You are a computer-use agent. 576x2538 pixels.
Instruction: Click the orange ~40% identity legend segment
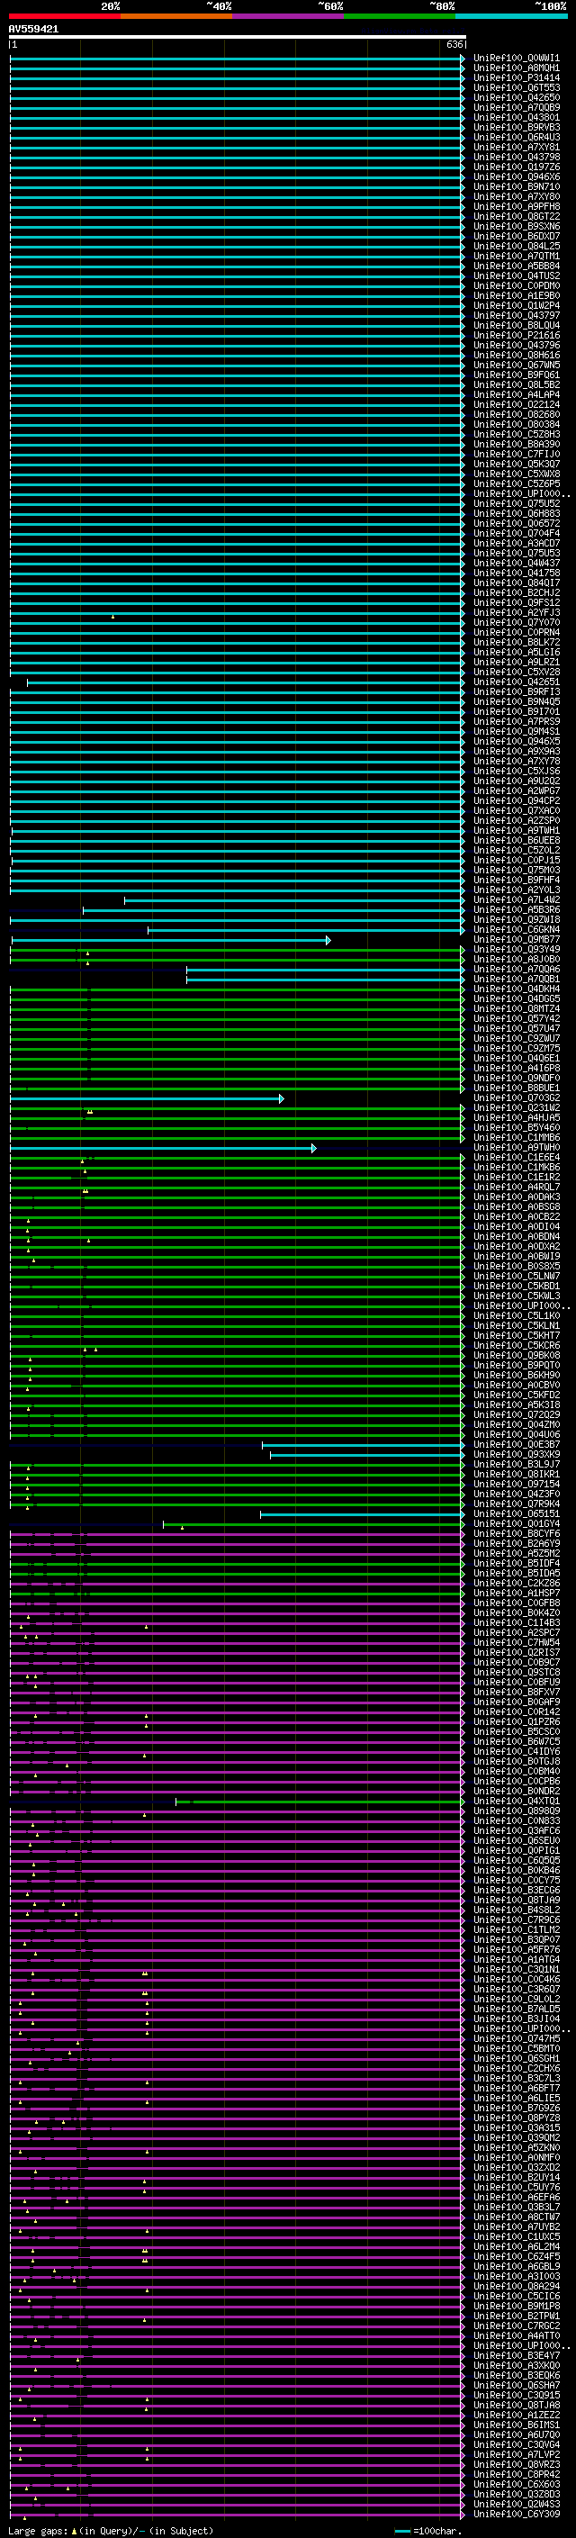(x=176, y=16)
